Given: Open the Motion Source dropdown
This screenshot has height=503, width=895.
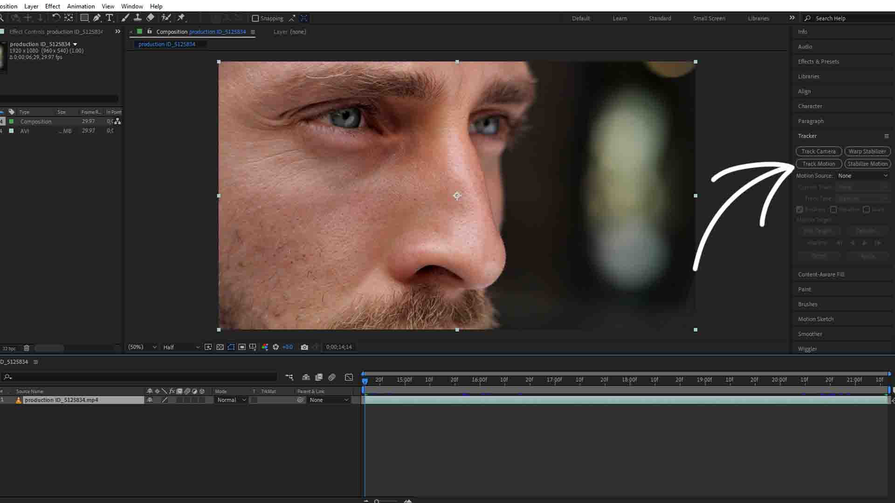Looking at the screenshot, I should (x=863, y=176).
